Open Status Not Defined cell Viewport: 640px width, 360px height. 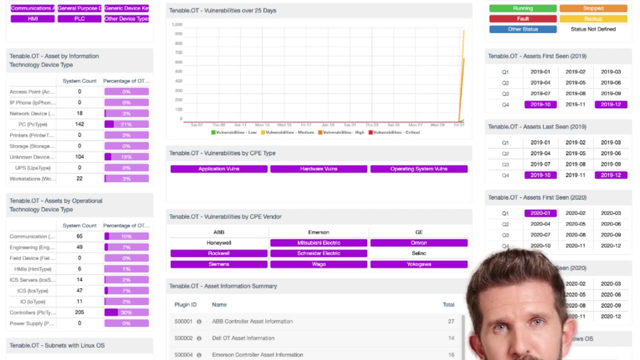593,29
